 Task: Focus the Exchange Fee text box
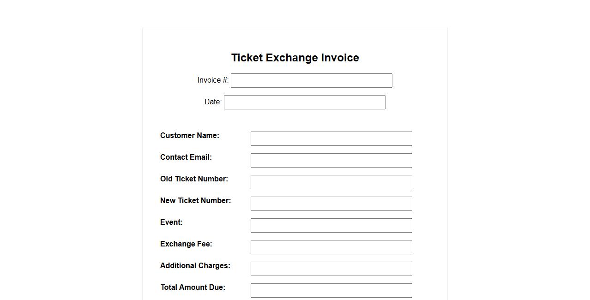click(331, 247)
